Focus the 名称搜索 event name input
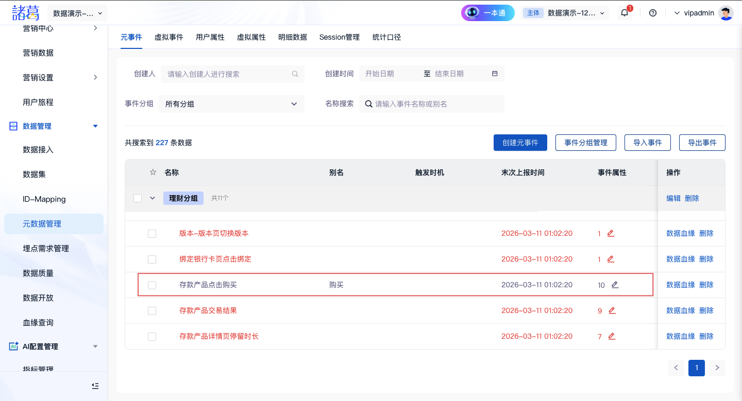Image resolution: width=742 pixels, height=401 pixels. click(437, 104)
